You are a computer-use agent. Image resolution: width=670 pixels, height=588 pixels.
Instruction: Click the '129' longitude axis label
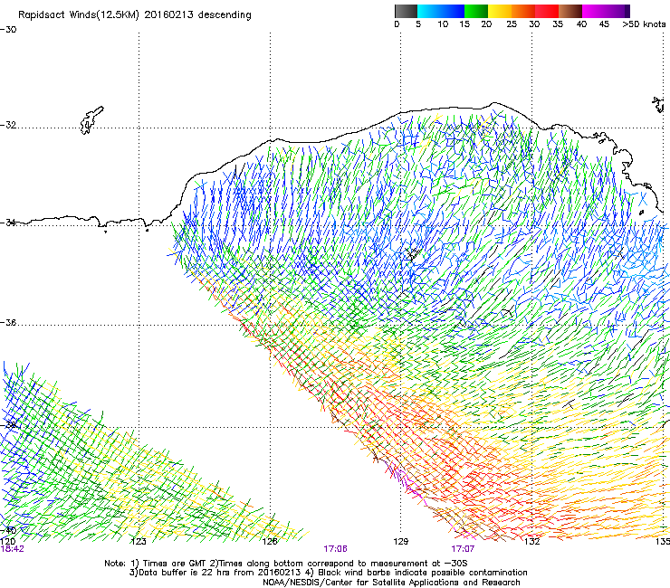click(400, 542)
